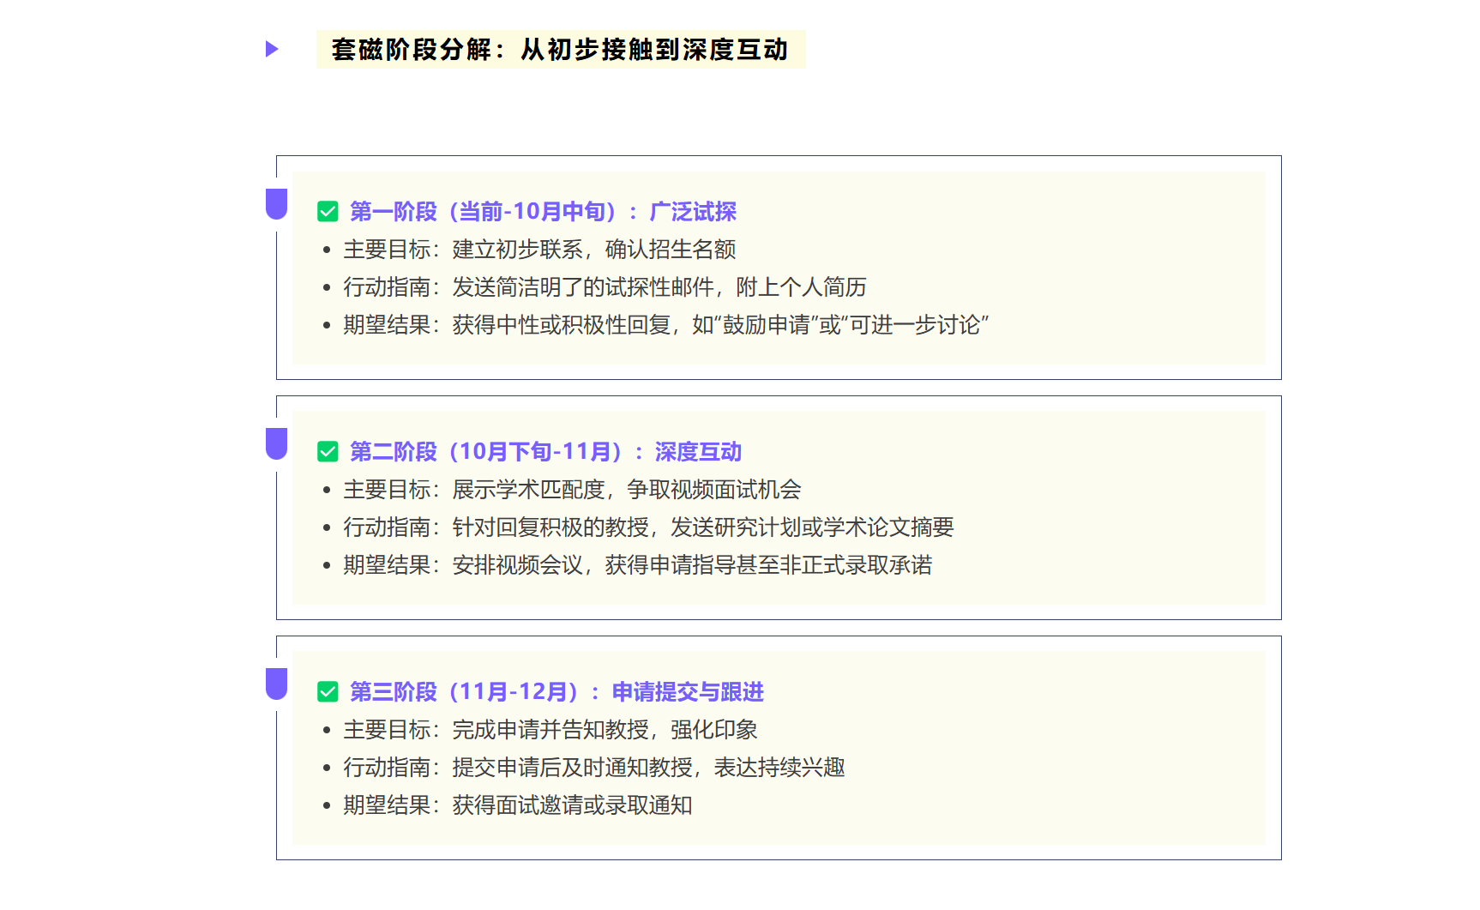This screenshot has height=910, width=1480.
Task: Click the purple marker beside the 第三阶段 block
Action: click(276, 684)
